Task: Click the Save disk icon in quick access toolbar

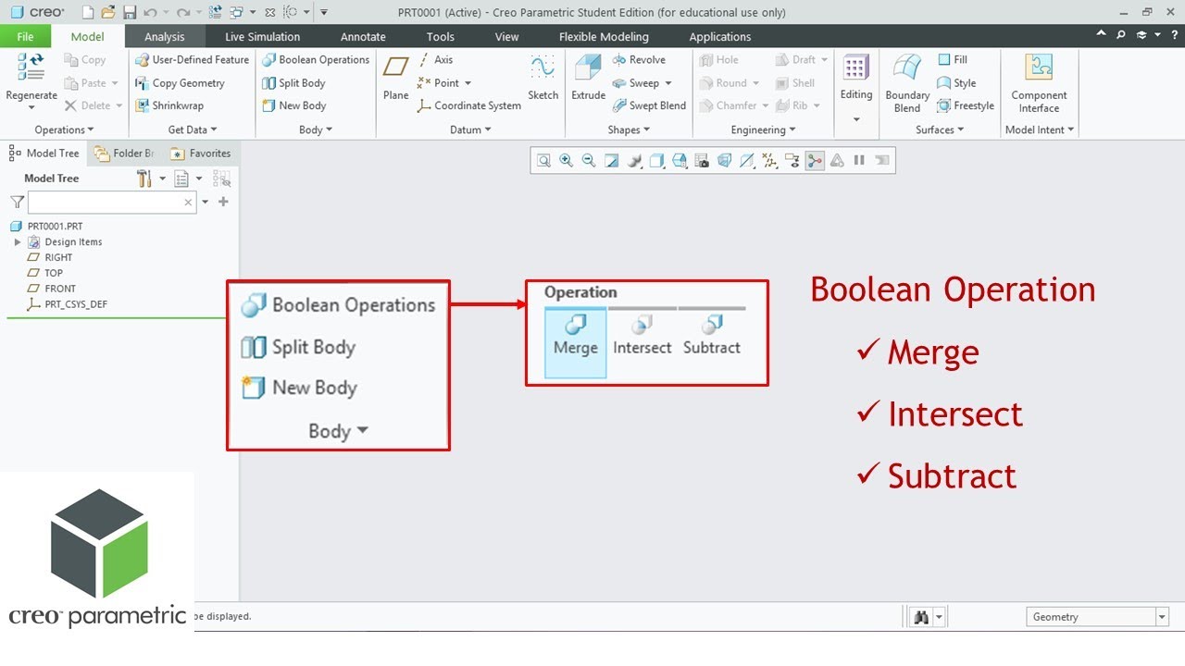Action: (x=130, y=12)
